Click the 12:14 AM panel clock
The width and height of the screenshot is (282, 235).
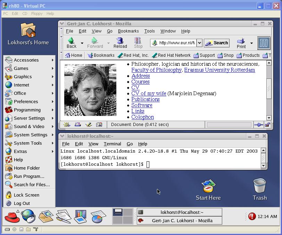(267, 217)
